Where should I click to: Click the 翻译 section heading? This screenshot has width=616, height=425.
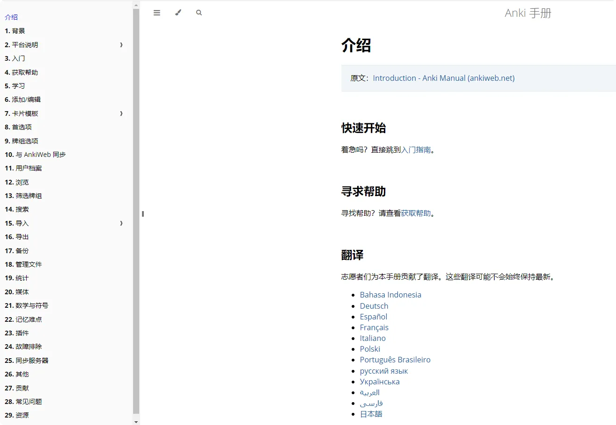click(353, 255)
